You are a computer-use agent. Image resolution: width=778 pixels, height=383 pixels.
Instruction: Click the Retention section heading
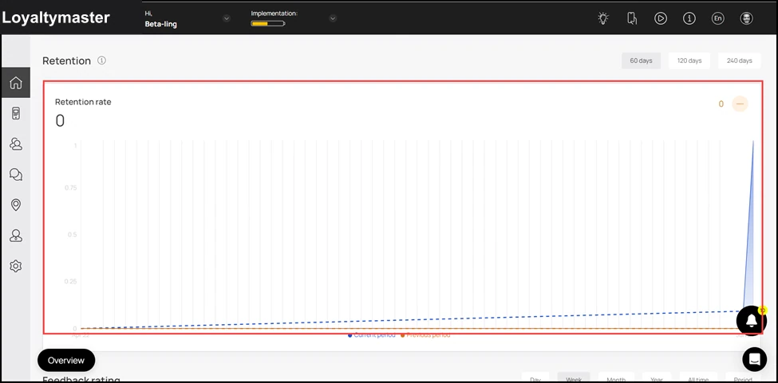click(x=66, y=61)
